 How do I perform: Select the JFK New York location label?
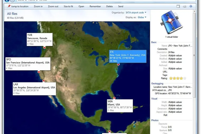[128, 56]
